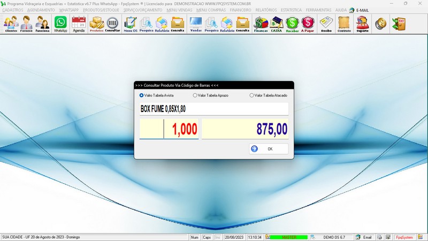Open the Funciona employees icon

click(43, 24)
